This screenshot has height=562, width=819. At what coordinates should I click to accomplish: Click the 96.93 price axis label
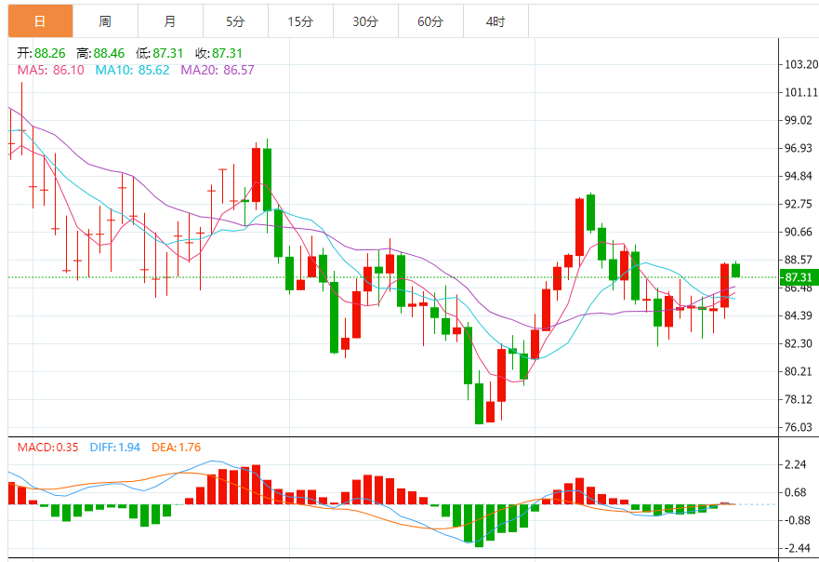pyautogui.click(x=799, y=149)
